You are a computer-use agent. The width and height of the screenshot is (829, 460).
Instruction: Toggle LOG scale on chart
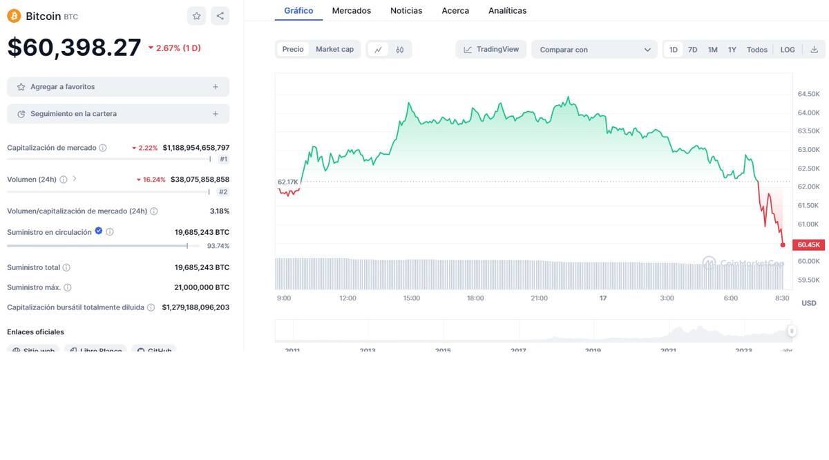(x=788, y=50)
